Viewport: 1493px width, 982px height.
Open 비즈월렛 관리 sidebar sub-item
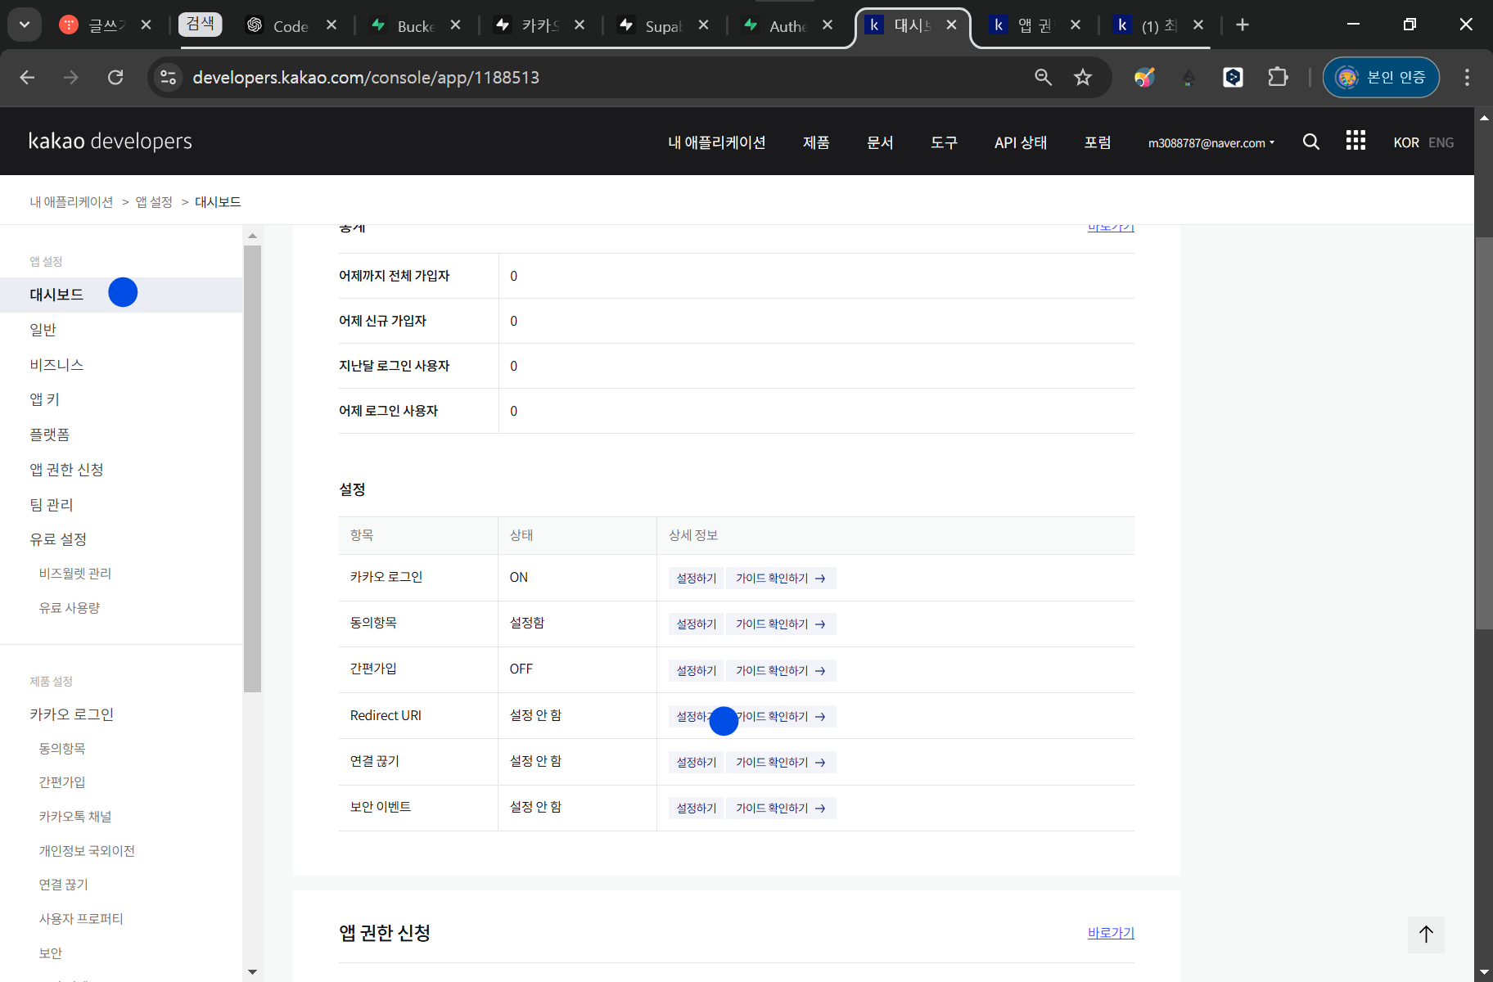(75, 574)
